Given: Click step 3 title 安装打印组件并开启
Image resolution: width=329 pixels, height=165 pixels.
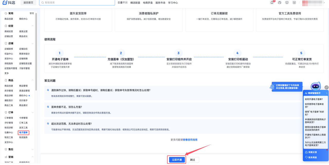Looking at the screenshot, I should (179, 59).
